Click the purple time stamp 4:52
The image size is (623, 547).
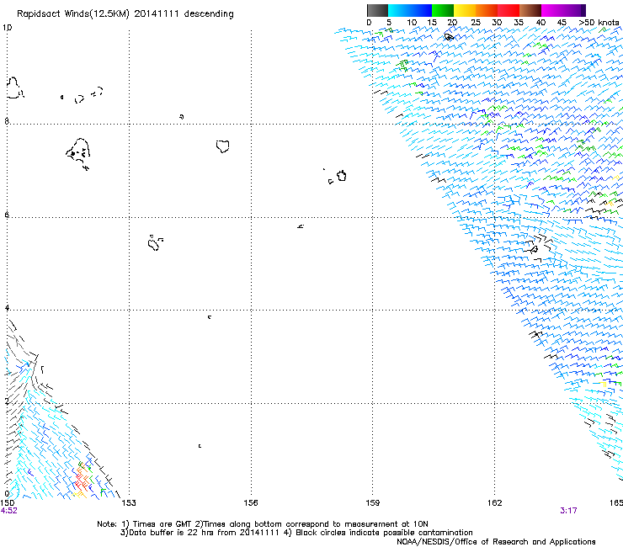pos(9,511)
